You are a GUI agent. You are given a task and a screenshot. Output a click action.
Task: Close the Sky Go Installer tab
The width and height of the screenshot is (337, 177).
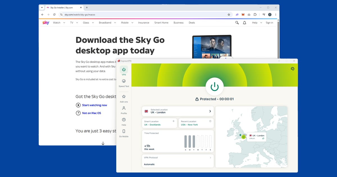click(x=81, y=8)
